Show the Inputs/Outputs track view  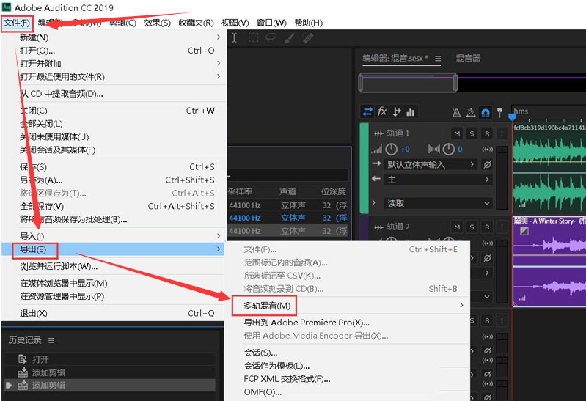point(367,111)
